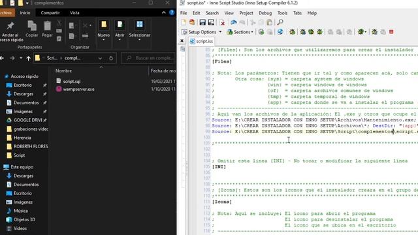
Task: Open the Nuevo dropdown in the ribbon
Action: point(103,31)
